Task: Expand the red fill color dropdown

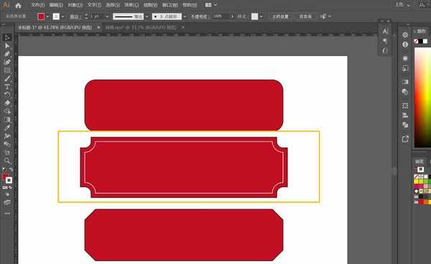Action: (47, 16)
